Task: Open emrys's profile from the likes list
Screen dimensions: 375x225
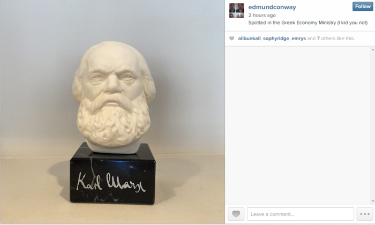Action: (298, 39)
